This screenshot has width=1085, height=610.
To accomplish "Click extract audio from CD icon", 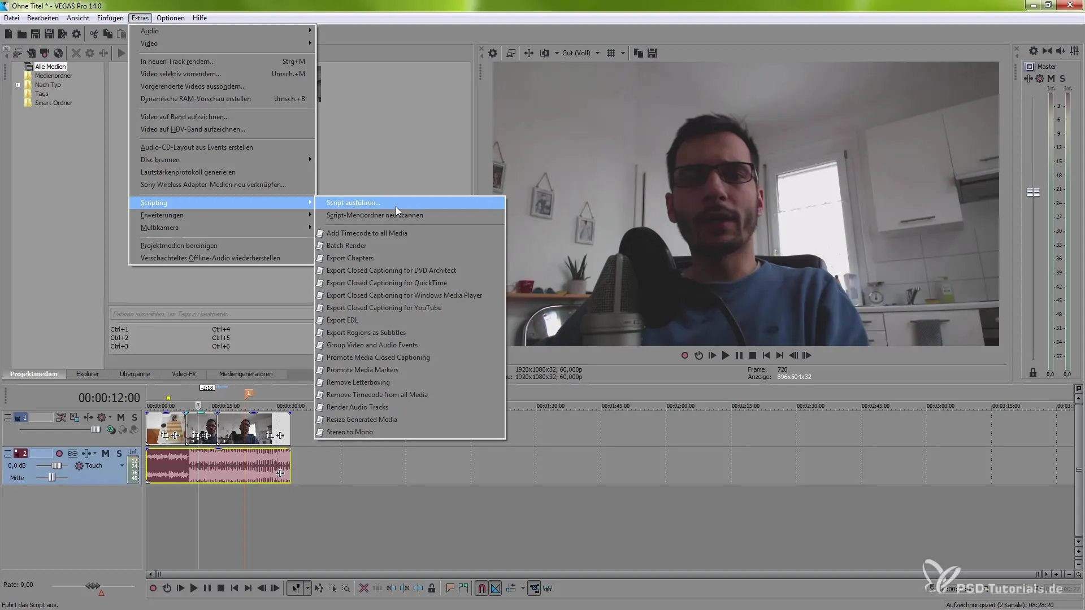I will (x=58, y=53).
